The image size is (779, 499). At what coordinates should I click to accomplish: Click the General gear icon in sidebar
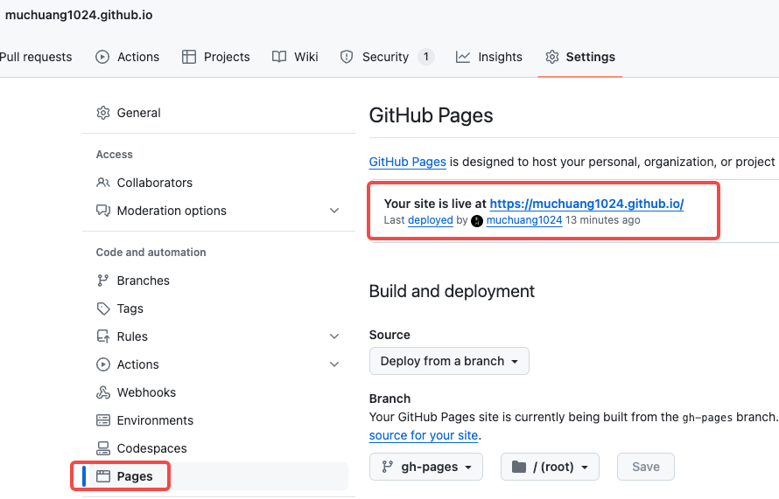click(102, 113)
